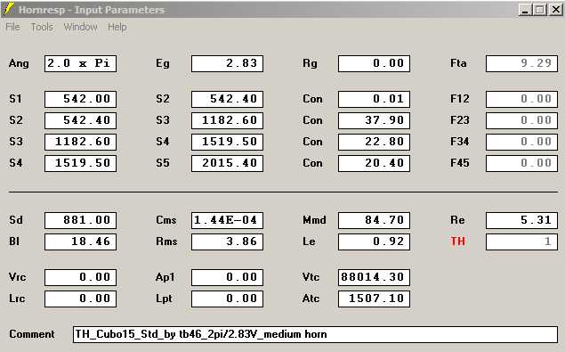Click the Rms field showing 3.86
Screen dimensions: 565x352
[x=228, y=241]
